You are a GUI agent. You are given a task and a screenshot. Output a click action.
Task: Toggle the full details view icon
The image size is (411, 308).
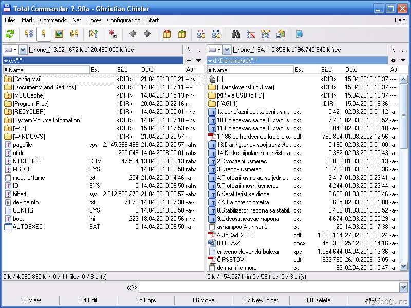point(44,34)
